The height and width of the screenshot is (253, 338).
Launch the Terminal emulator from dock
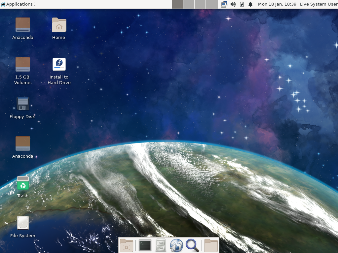coord(145,245)
